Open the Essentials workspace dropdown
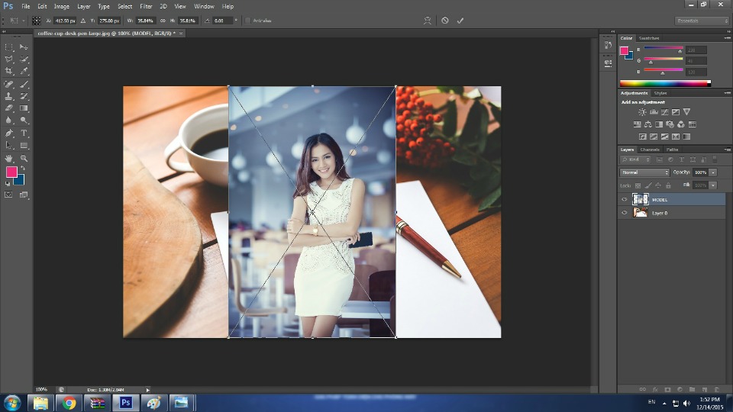733x412 pixels. [702, 21]
